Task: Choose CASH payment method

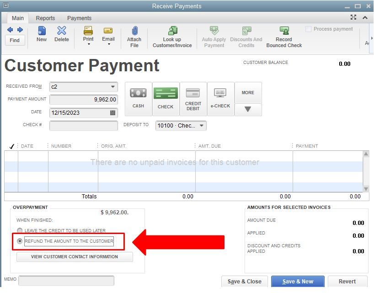Action: (139, 99)
